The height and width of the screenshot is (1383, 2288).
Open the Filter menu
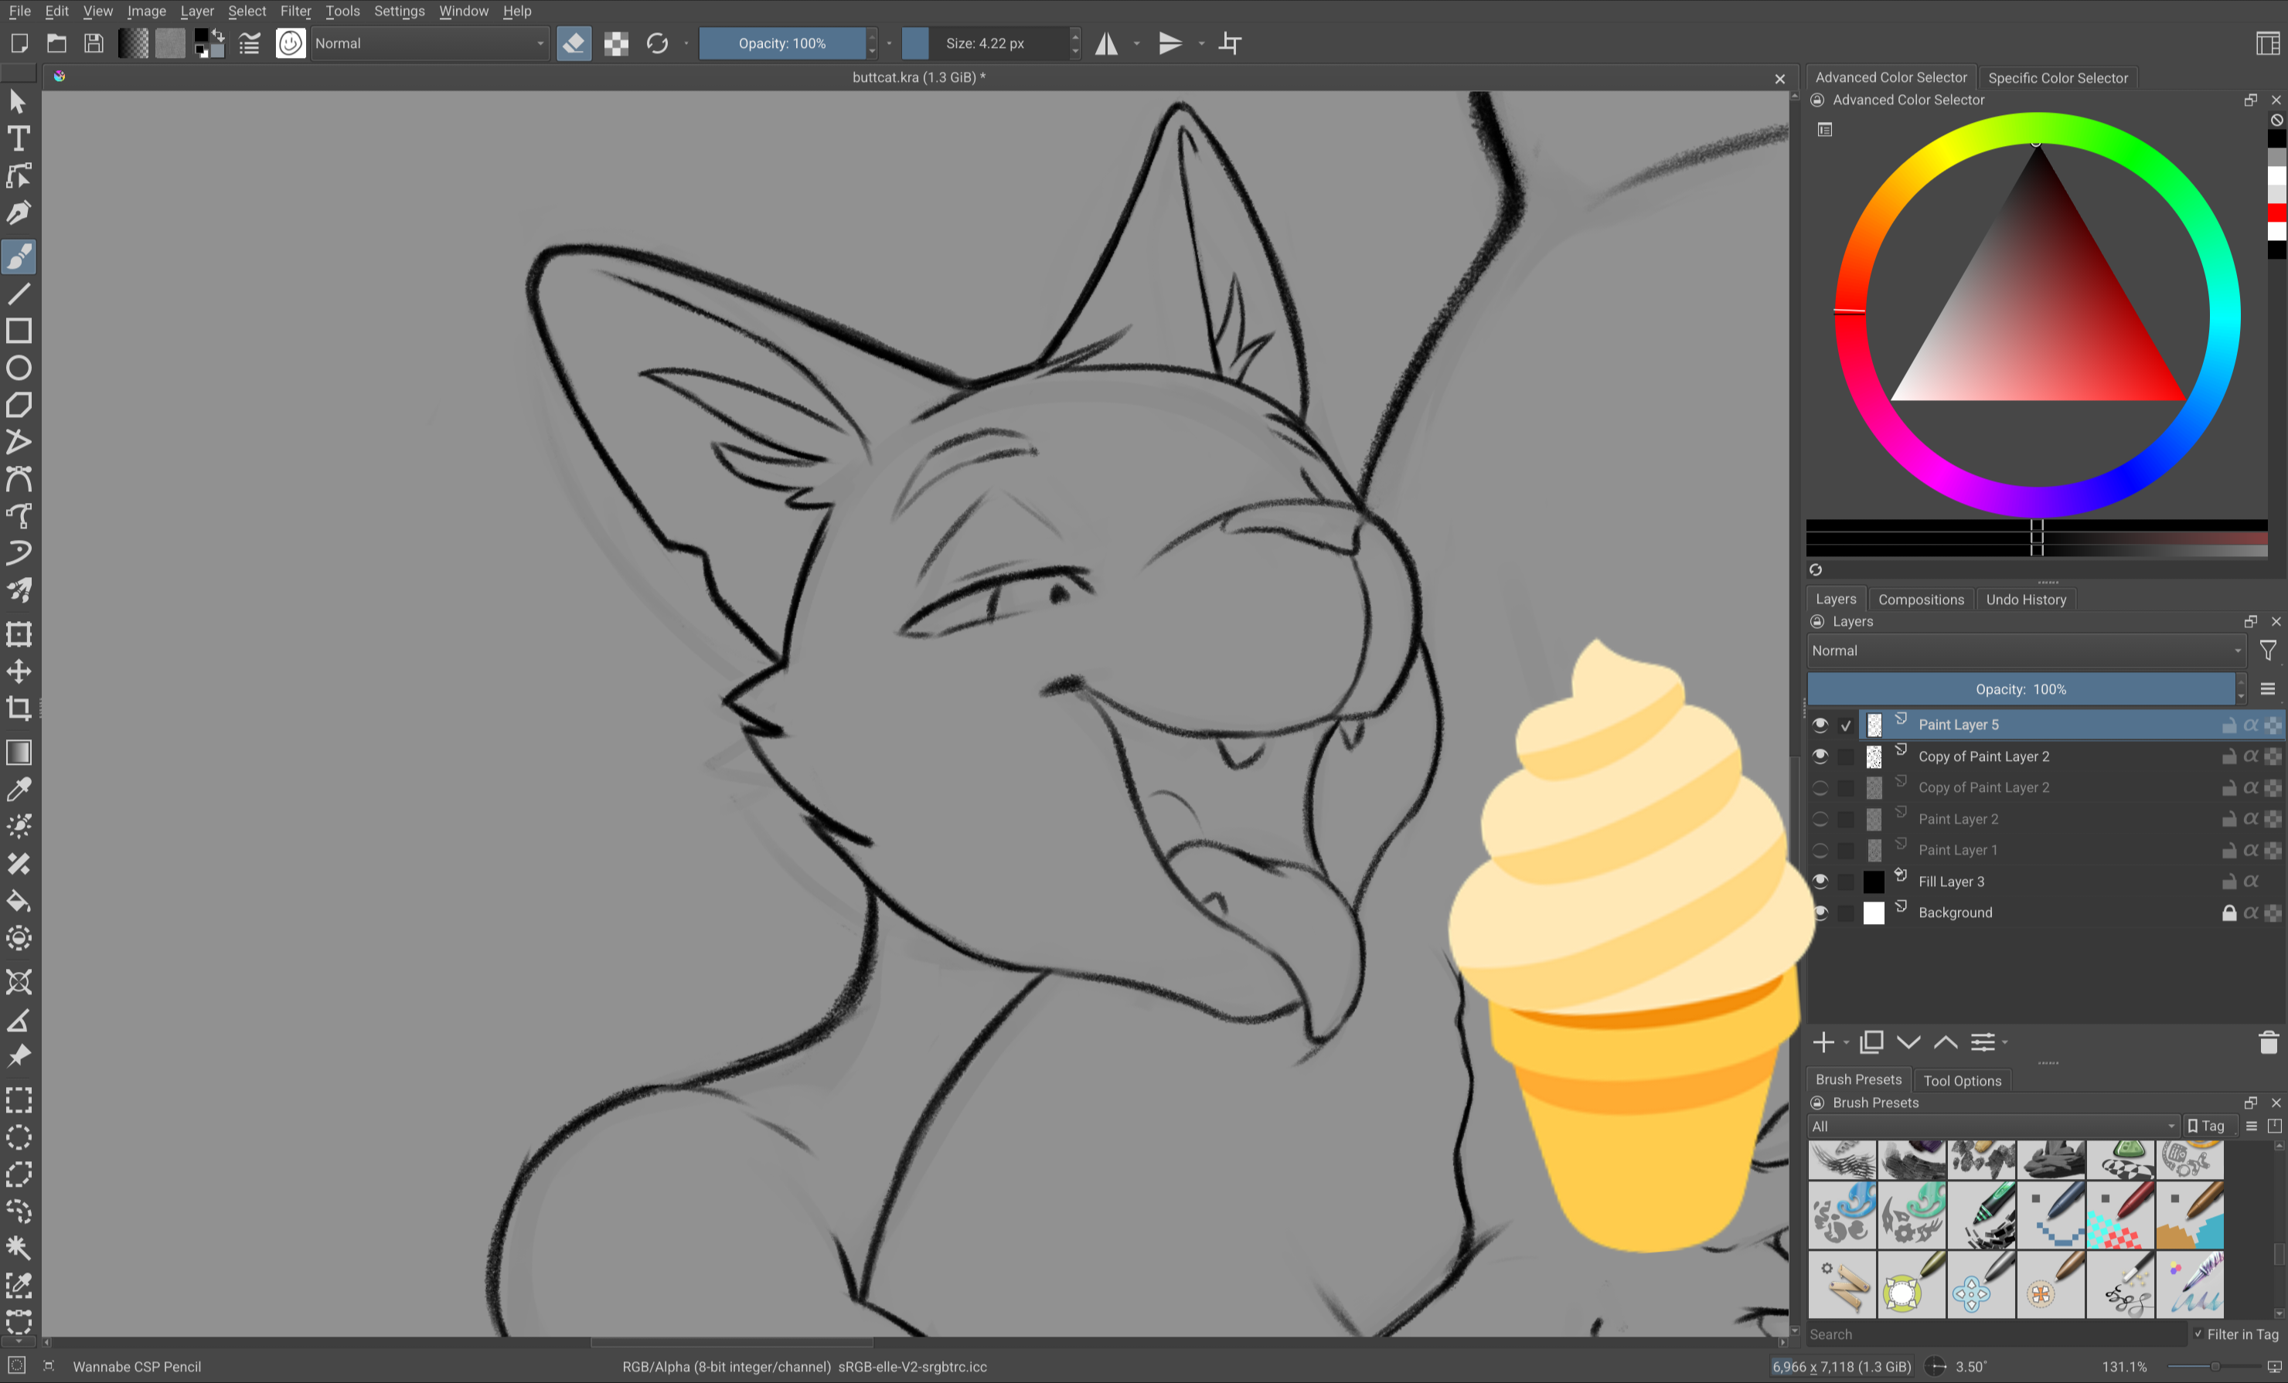295,11
